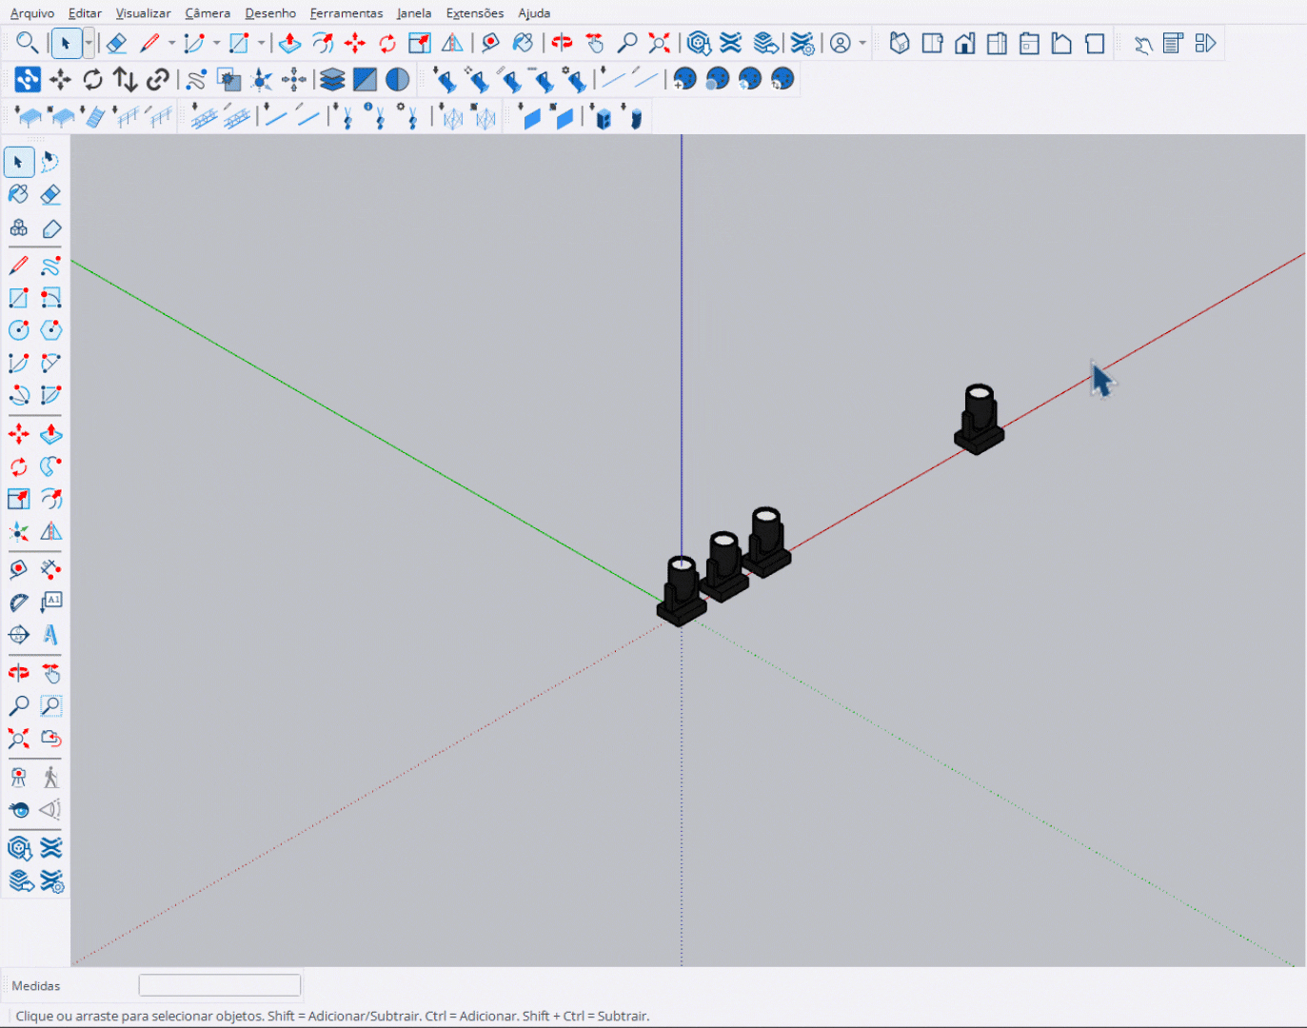The width and height of the screenshot is (1307, 1028).
Task: Expand the Select tool dropdown arrow
Action: [x=89, y=43]
